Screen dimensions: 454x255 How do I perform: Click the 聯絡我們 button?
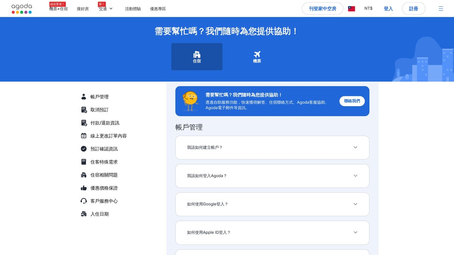coord(352,101)
